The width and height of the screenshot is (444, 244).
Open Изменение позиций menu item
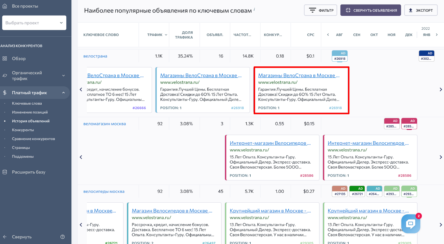tap(30, 112)
